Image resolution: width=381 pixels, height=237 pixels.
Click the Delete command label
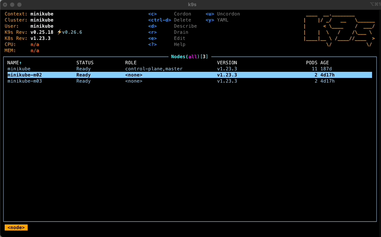point(183,20)
